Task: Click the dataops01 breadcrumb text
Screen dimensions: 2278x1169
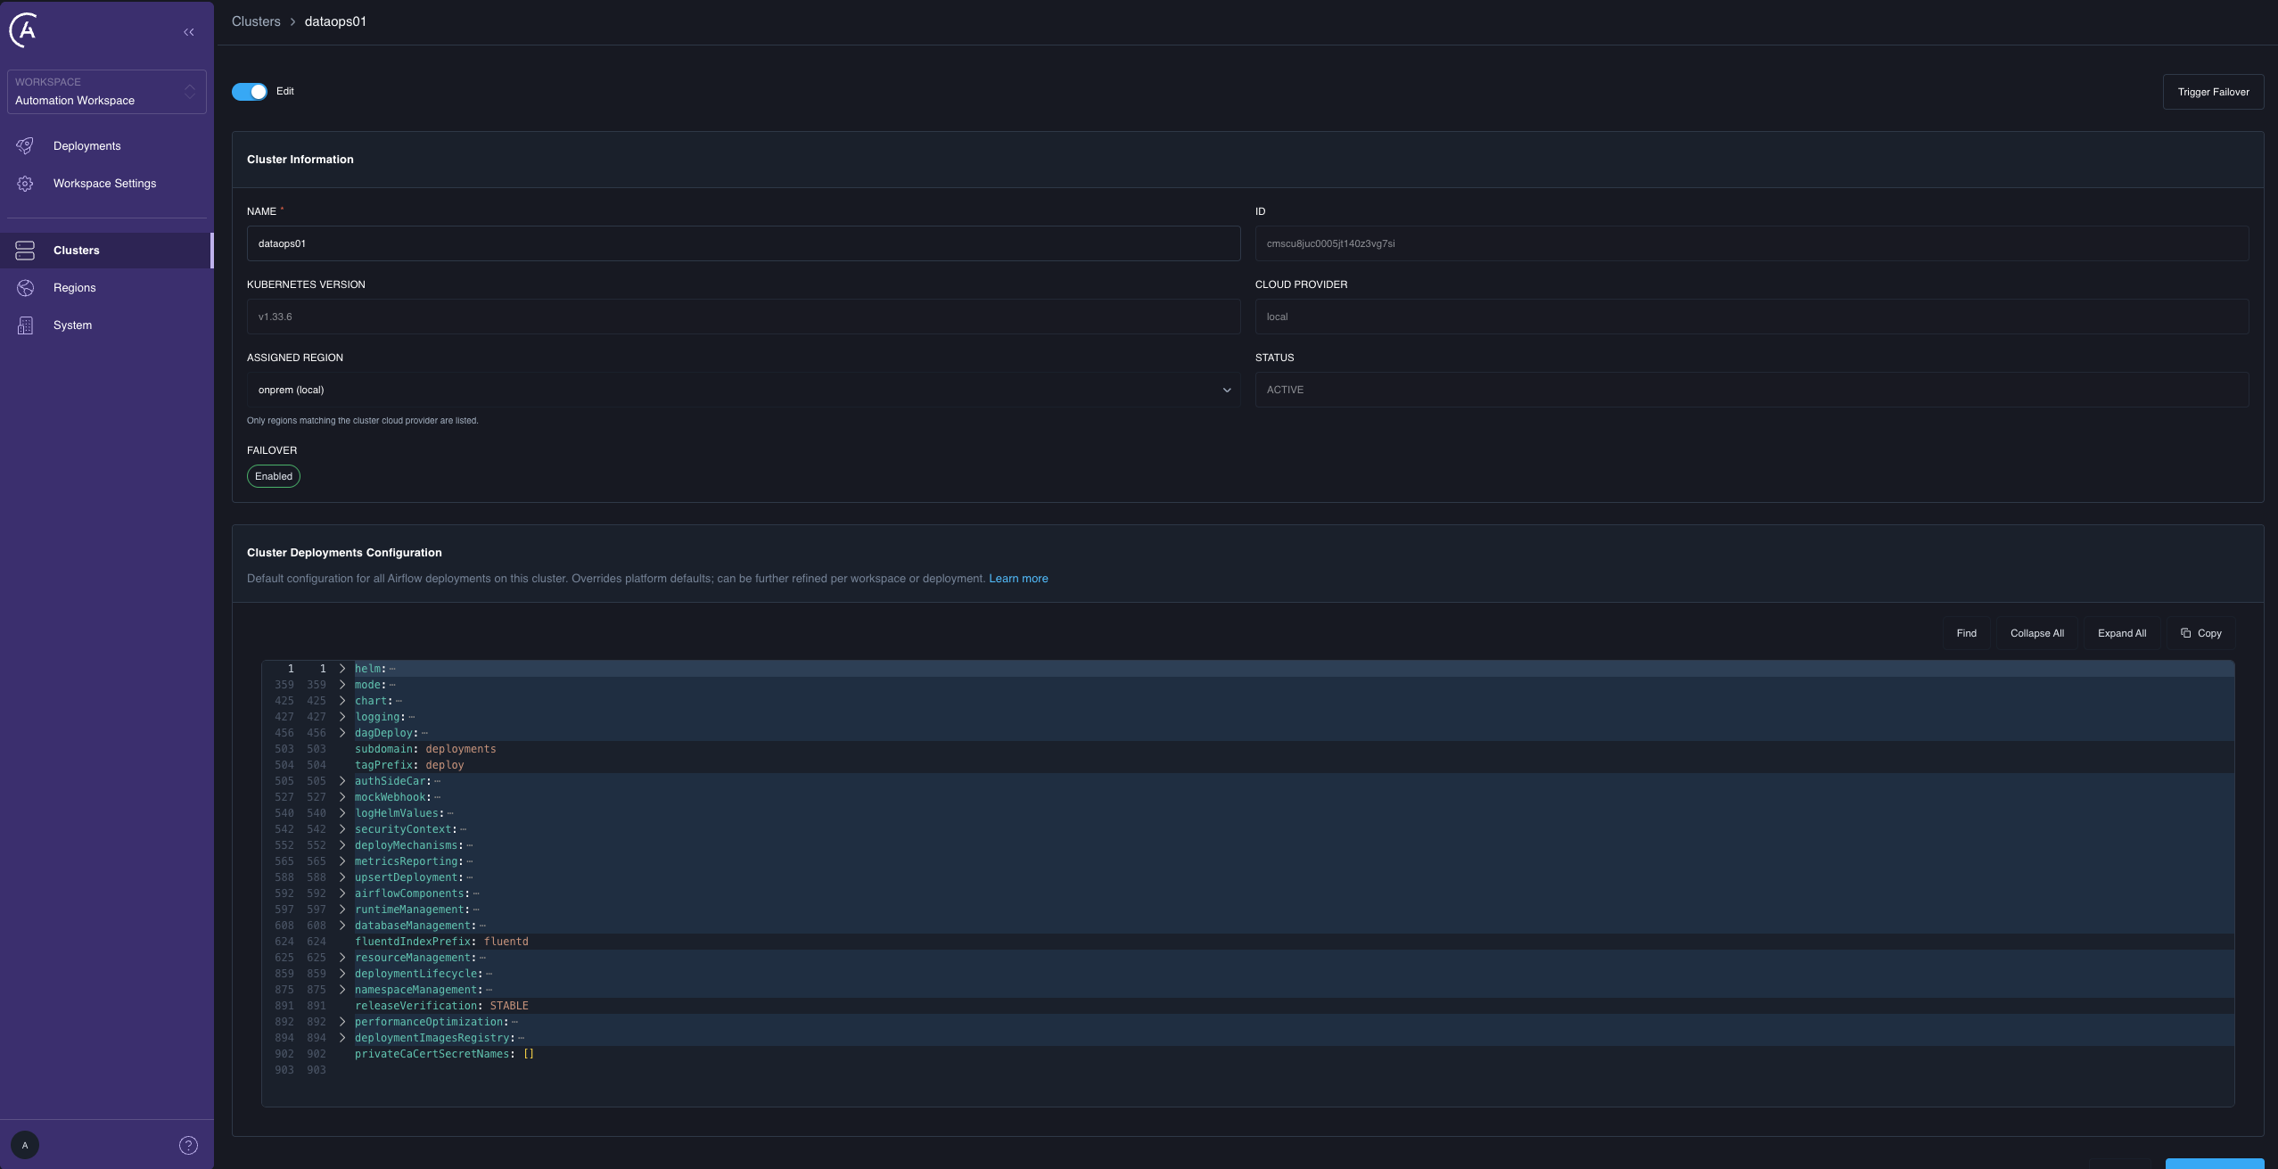Action: pyautogui.click(x=335, y=21)
